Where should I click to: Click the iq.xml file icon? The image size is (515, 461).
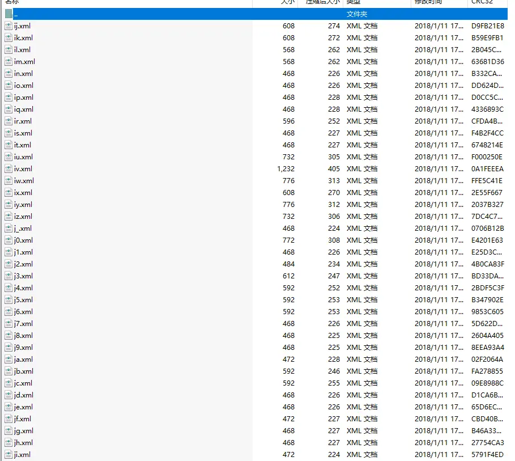pyautogui.click(x=8, y=109)
